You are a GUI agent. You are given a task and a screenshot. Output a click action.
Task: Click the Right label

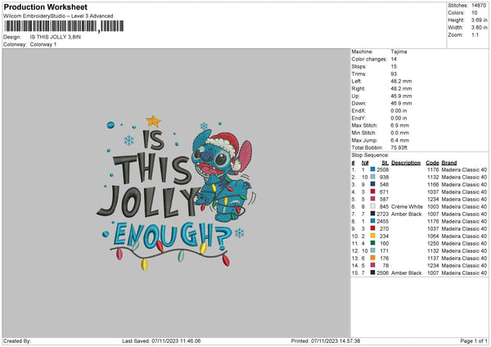click(358, 88)
